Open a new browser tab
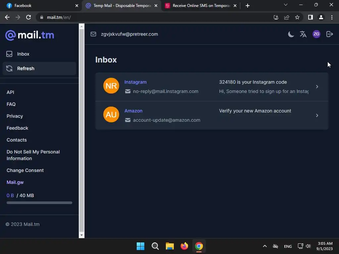The height and width of the screenshot is (254, 339). click(248, 6)
